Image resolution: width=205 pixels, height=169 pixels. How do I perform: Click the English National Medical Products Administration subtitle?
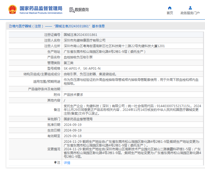[41, 13]
